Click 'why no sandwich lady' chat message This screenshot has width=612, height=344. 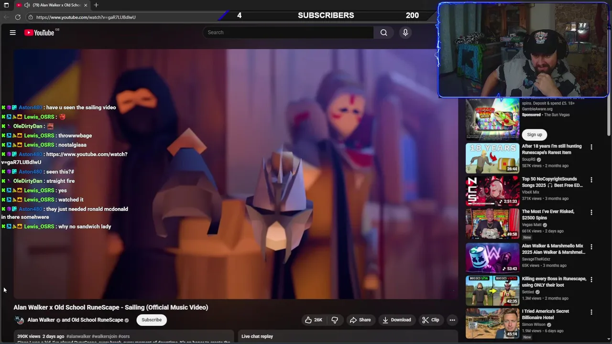pyautogui.click(x=85, y=226)
